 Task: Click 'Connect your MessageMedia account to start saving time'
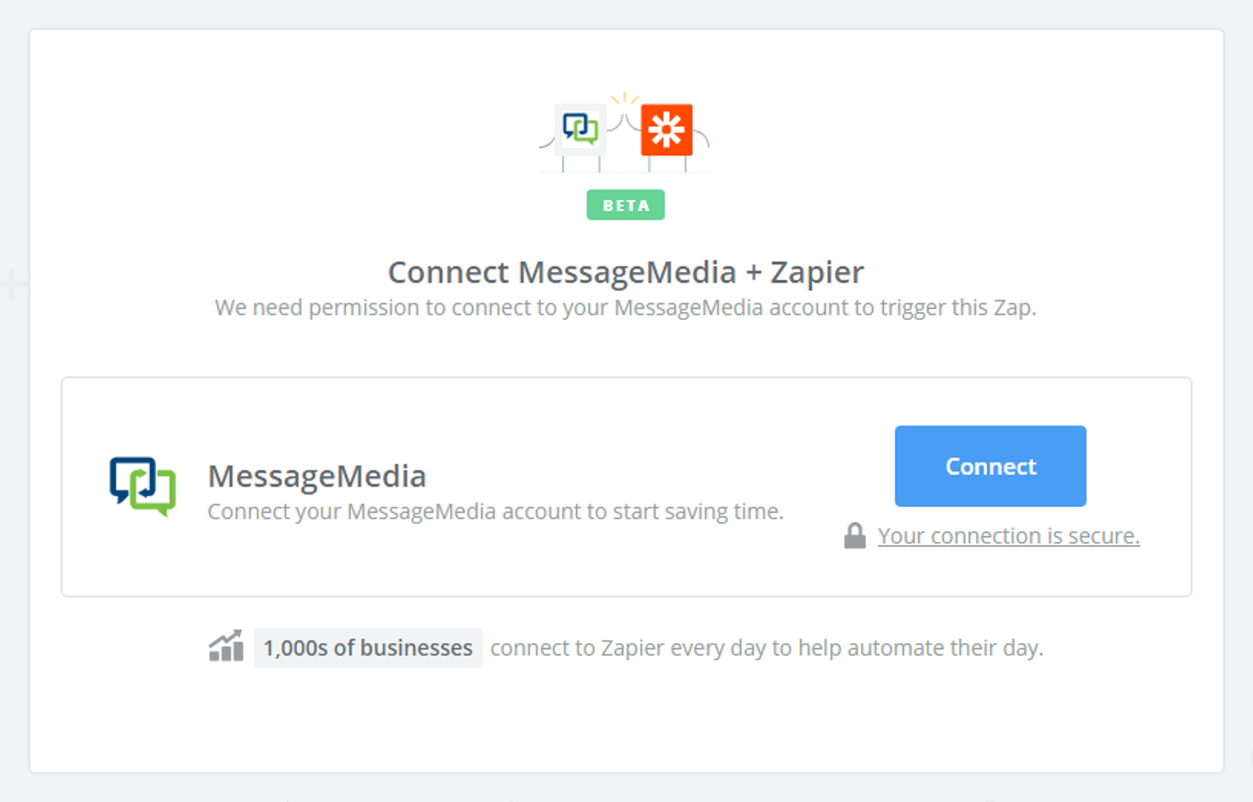tap(495, 512)
